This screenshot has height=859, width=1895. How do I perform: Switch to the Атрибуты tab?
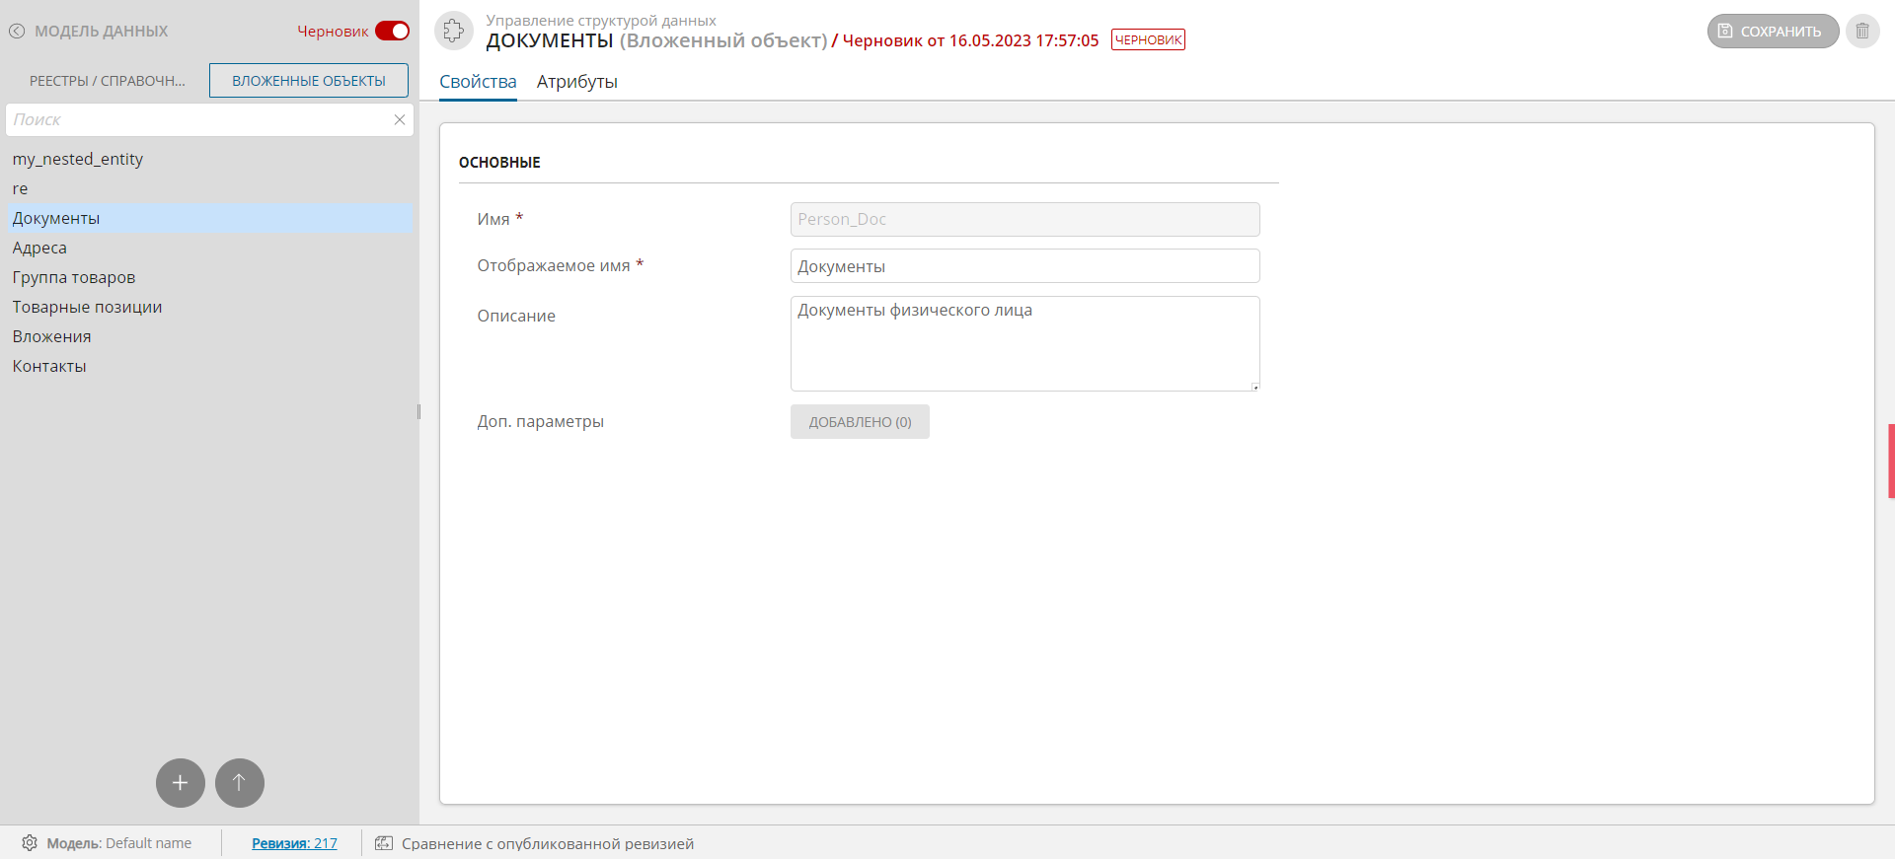576,82
